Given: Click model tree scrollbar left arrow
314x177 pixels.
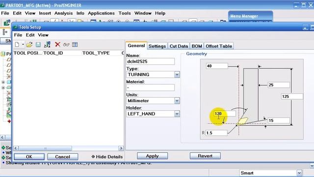Looking at the screenshot, I should coord(2,138).
